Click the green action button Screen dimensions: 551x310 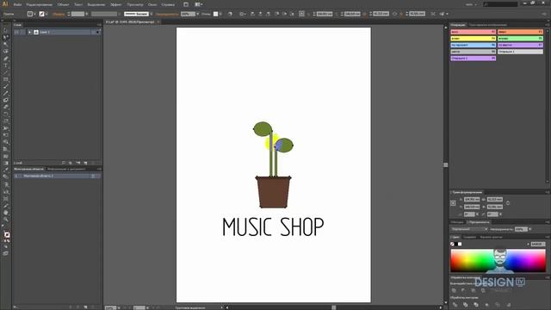tap(520, 38)
